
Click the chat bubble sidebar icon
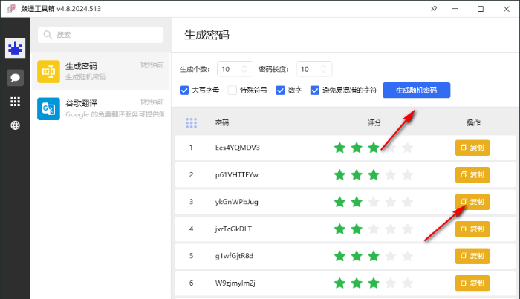(x=15, y=76)
